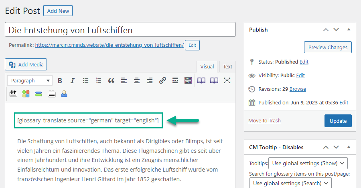Collapse the Publish panel

point(349,29)
